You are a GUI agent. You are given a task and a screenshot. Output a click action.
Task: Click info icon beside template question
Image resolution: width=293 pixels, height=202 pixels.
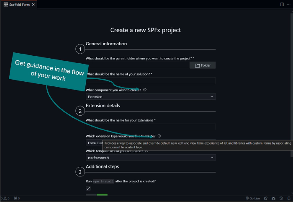pyautogui.click(x=146, y=151)
